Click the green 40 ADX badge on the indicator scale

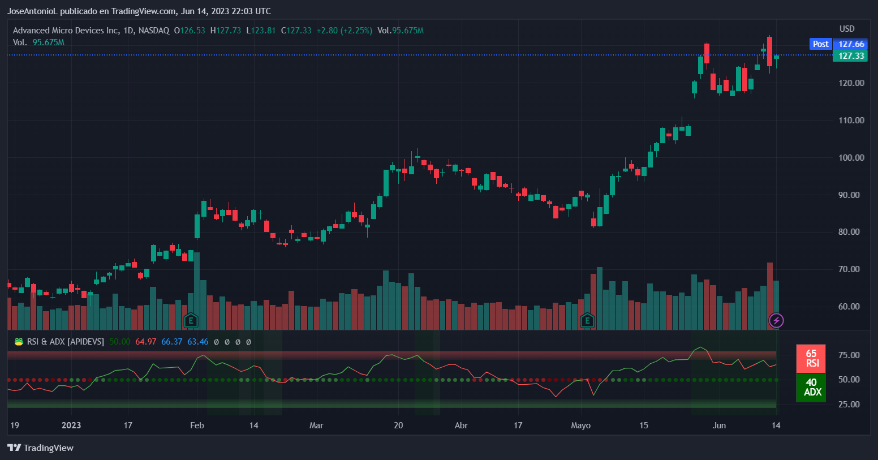[x=811, y=388]
